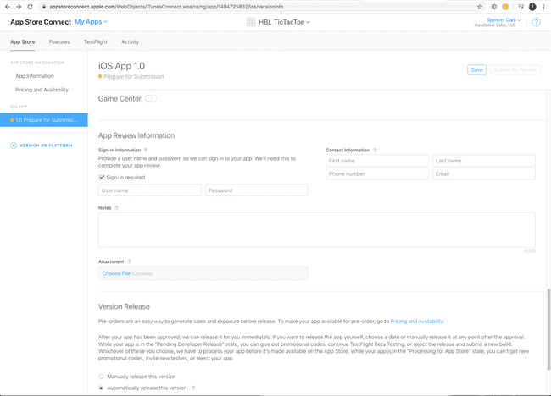Open help tooltip for automatic release option
Screen dimensions: 551x396
pos(193,388)
